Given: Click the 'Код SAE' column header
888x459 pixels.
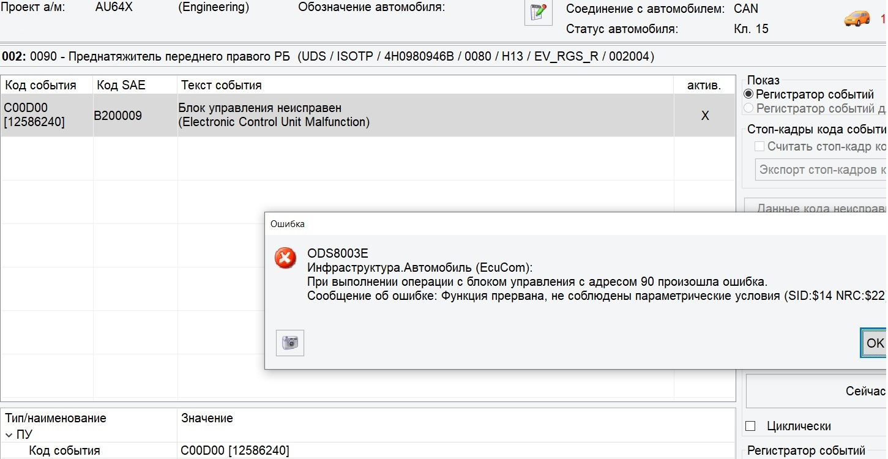Looking at the screenshot, I should (121, 85).
